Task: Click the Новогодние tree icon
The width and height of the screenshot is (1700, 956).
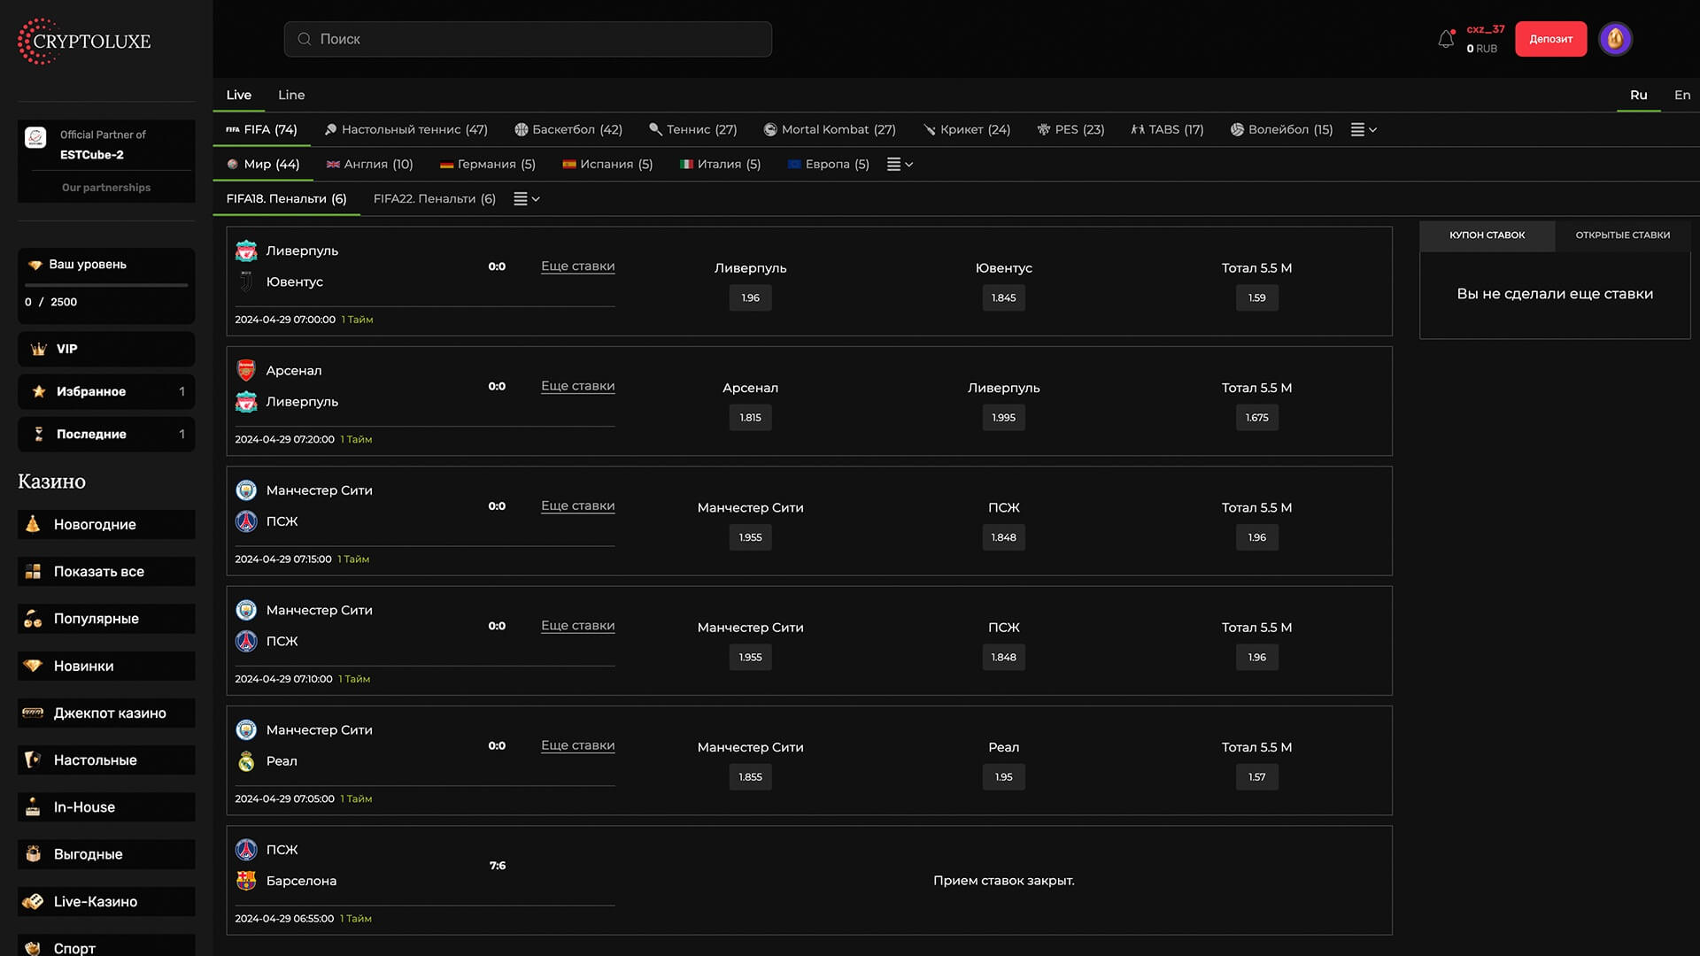Action: pyautogui.click(x=33, y=524)
